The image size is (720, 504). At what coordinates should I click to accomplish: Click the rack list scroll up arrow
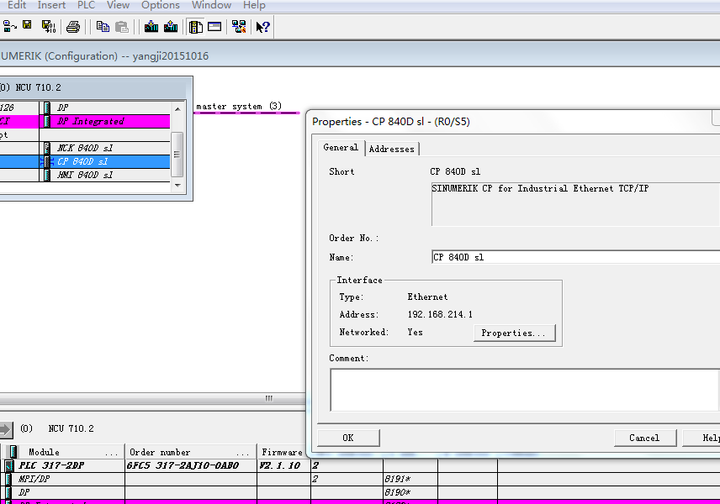point(177,108)
